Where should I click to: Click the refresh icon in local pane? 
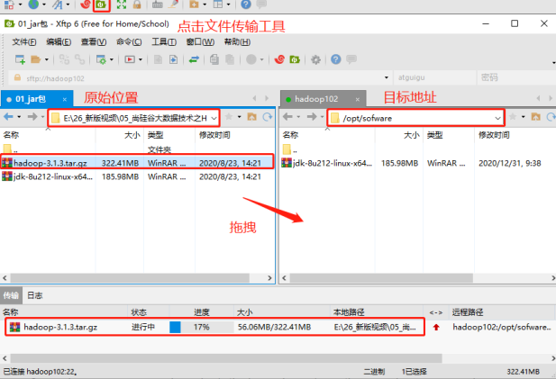tap(268, 116)
